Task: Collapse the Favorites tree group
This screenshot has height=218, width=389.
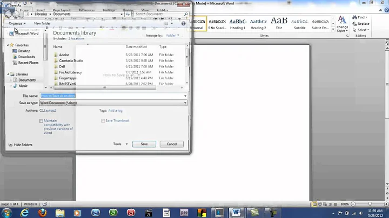Action: pyautogui.click(x=8, y=45)
